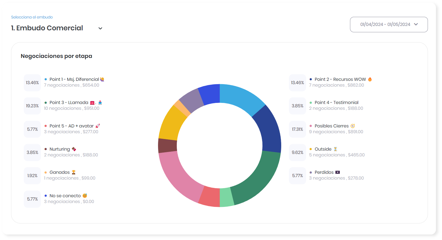Click the hourglass emoji next to Outside
The width and height of the screenshot is (442, 240).
pos(335,149)
